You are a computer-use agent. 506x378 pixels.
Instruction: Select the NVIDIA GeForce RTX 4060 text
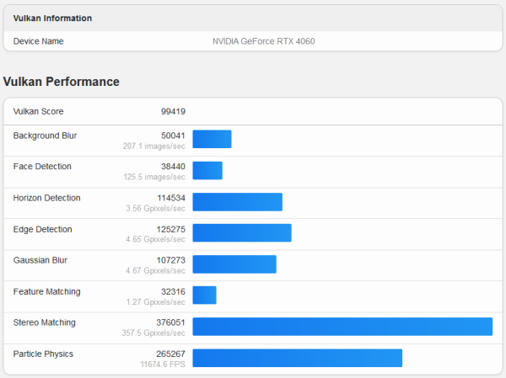[263, 41]
